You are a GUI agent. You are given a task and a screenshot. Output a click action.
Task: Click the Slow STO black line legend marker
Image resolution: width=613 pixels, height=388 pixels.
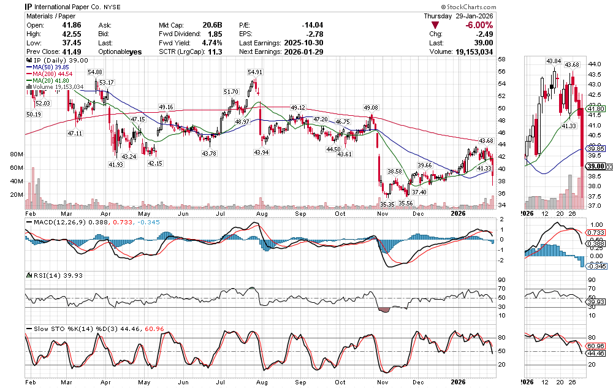coord(28,329)
